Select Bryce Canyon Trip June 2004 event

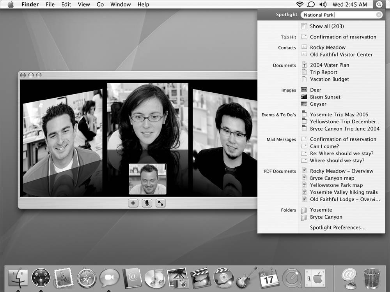point(344,128)
